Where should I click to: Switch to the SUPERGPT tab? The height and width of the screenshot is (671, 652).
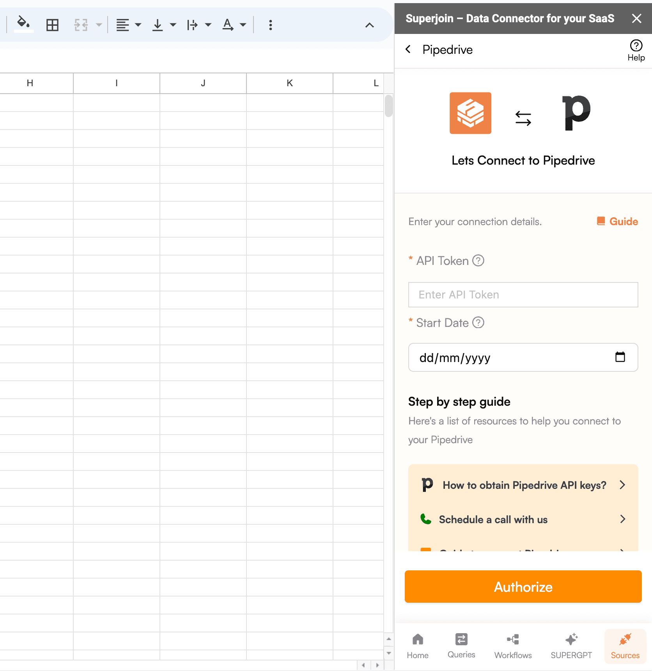[571, 646]
